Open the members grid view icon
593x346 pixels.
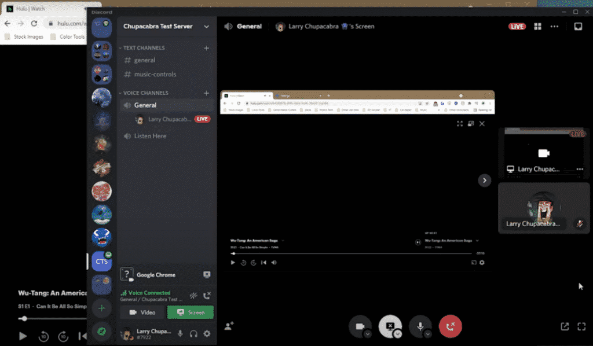tap(539, 26)
